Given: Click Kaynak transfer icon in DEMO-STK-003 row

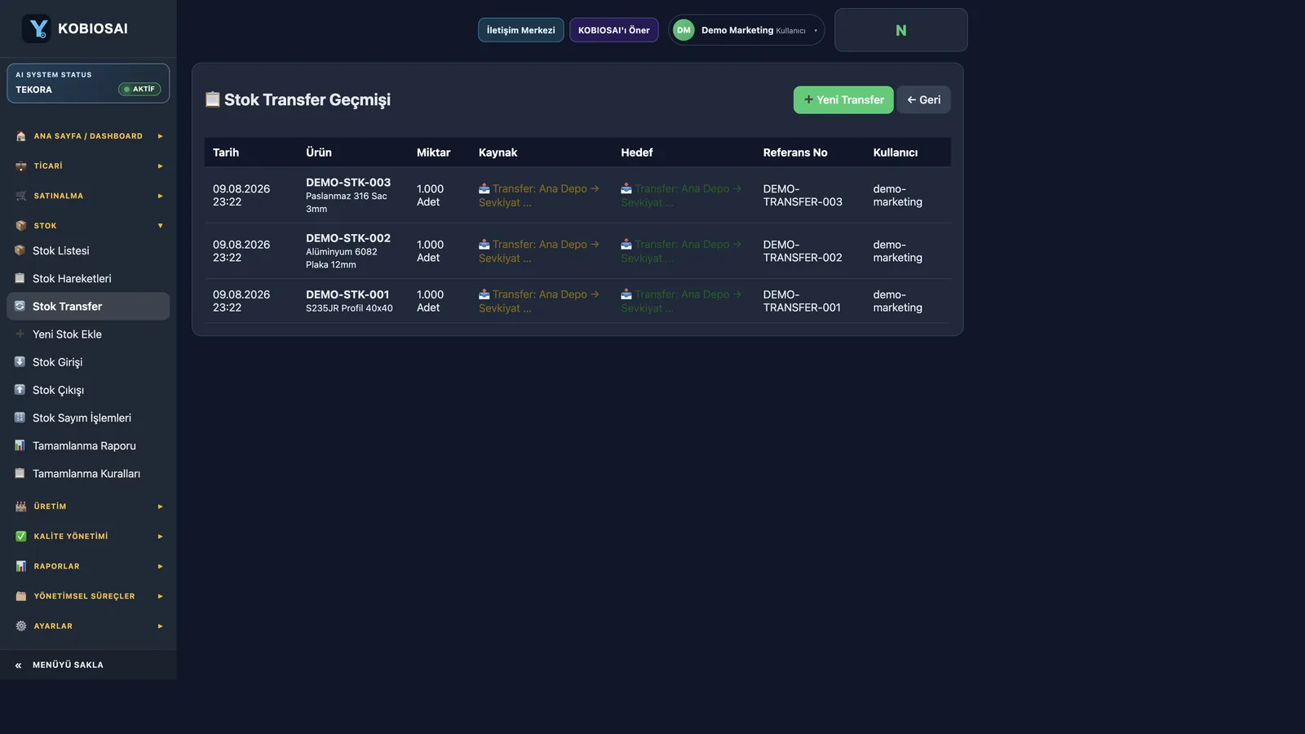Looking at the screenshot, I should (x=484, y=188).
